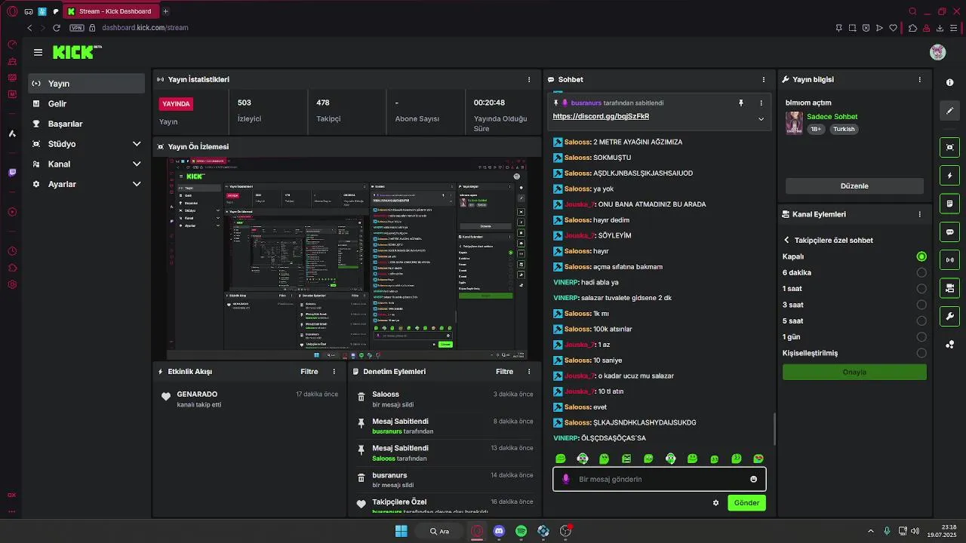
Task: Open the Gelir sidebar item
Action: point(87,104)
